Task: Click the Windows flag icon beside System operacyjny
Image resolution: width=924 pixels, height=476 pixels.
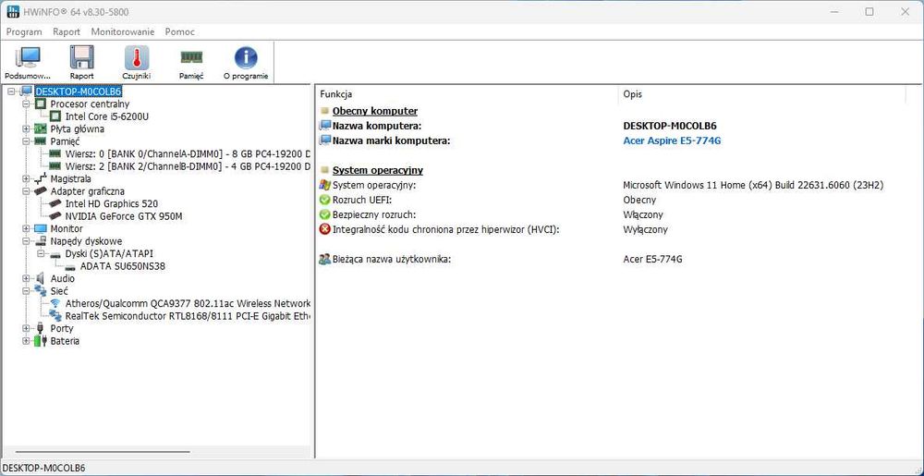Action: pyautogui.click(x=324, y=185)
